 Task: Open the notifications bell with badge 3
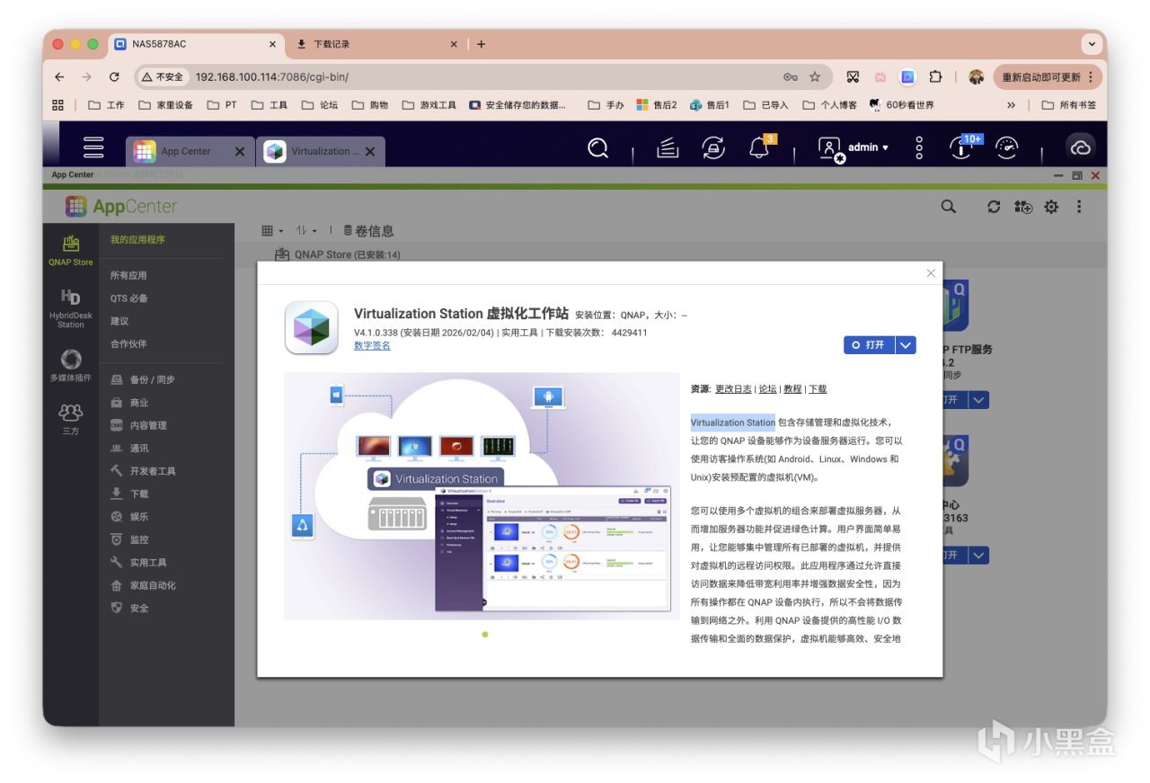pyautogui.click(x=759, y=148)
